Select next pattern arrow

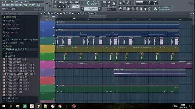click(99, 9)
